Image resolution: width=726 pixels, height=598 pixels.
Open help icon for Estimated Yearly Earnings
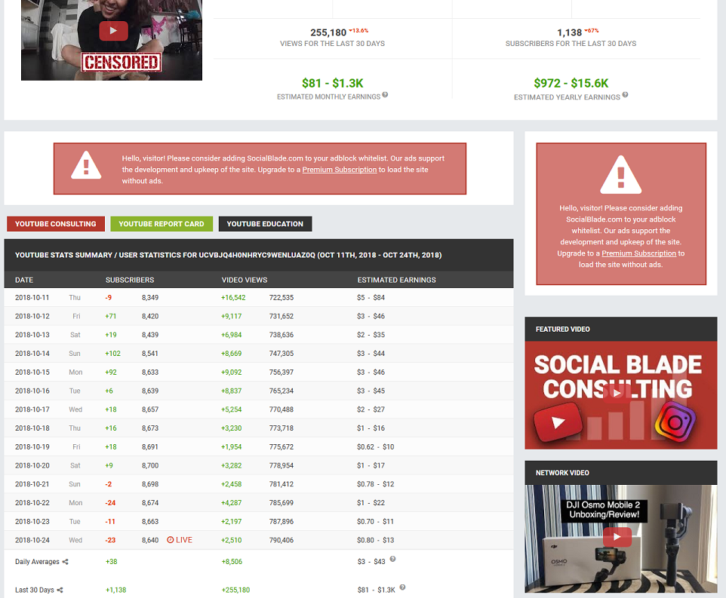tap(625, 95)
